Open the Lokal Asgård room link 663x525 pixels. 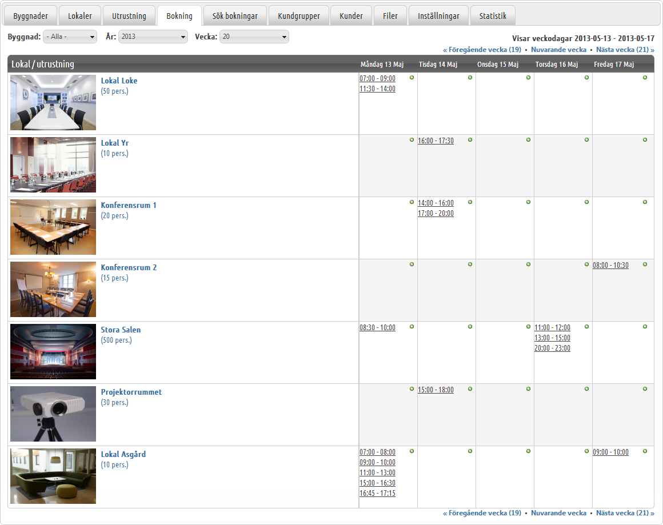[x=123, y=454]
